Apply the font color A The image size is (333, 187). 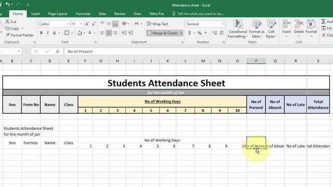pyautogui.click(x=90, y=33)
